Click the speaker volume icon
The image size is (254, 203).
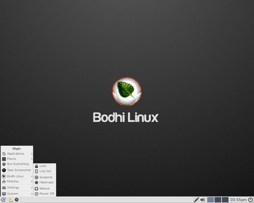(x=203, y=200)
